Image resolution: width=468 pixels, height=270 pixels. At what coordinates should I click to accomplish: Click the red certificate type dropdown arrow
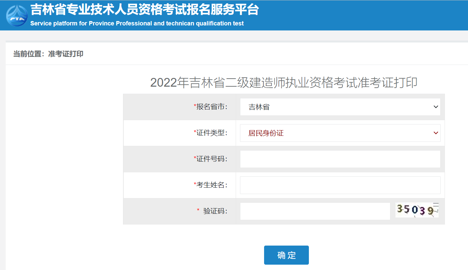436,133
